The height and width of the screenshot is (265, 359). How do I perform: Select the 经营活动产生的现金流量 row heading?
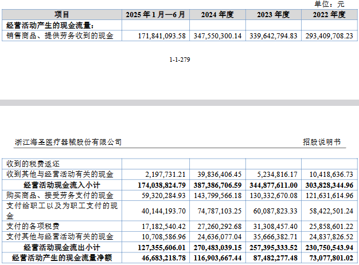pos(50,25)
